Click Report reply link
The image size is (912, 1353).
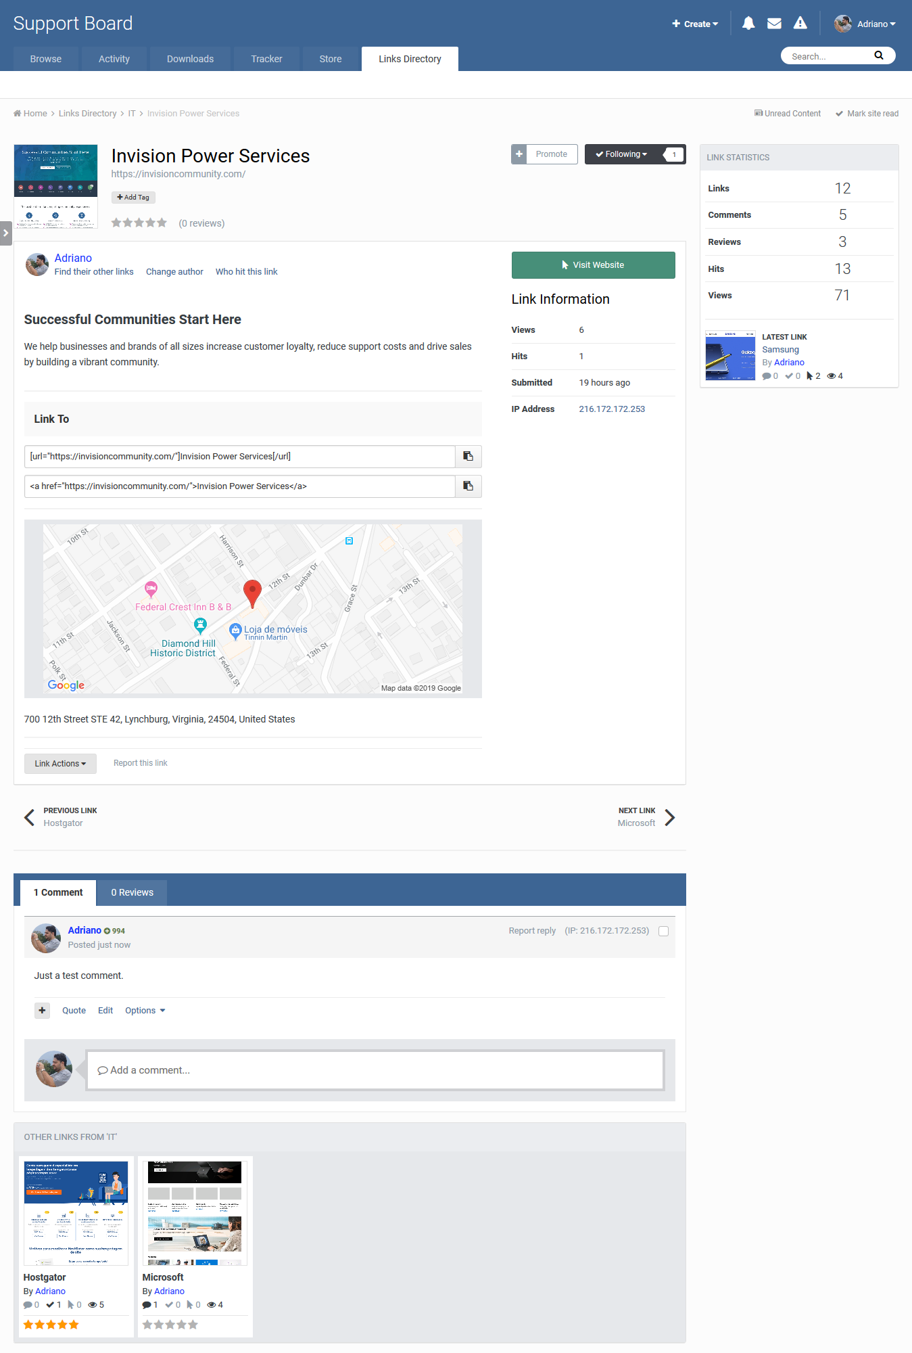click(532, 931)
